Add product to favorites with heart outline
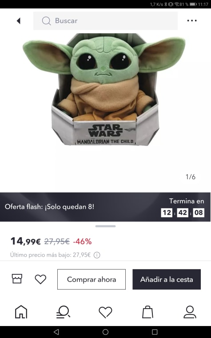The height and width of the screenshot is (338, 211). point(40,279)
